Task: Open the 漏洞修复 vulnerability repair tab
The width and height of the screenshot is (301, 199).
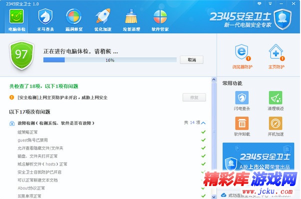Action: [74, 20]
